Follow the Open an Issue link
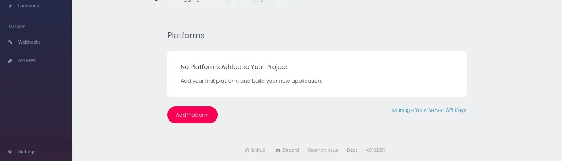The width and height of the screenshot is (562, 161). point(323,150)
